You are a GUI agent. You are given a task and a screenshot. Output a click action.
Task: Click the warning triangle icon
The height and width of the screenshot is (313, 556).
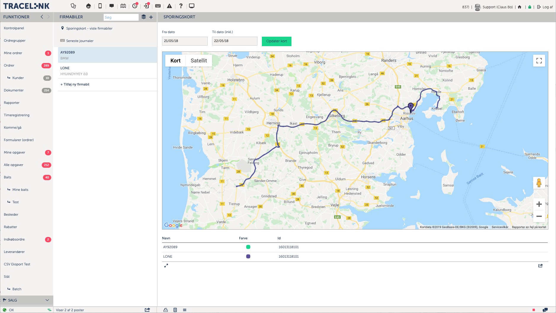point(169,6)
